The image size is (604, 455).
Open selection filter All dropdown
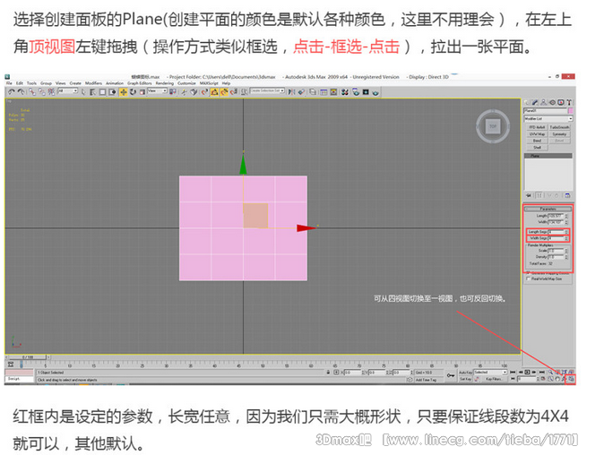(x=67, y=91)
